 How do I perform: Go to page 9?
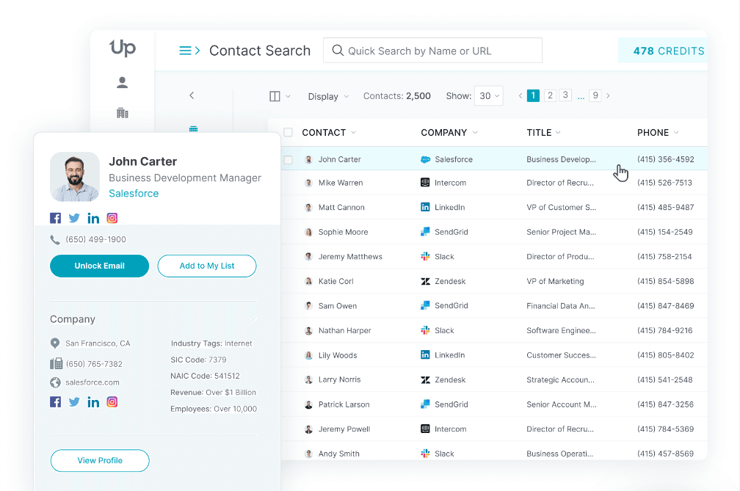tap(595, 95)
